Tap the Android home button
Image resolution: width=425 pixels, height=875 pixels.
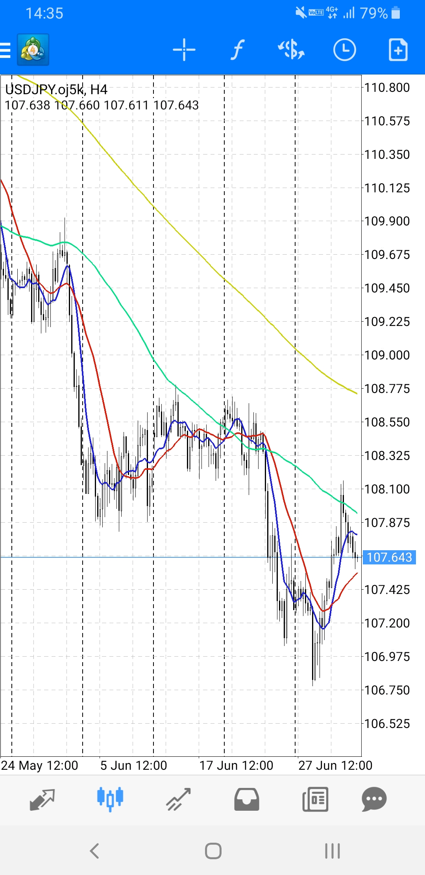(x=213, y=851)
